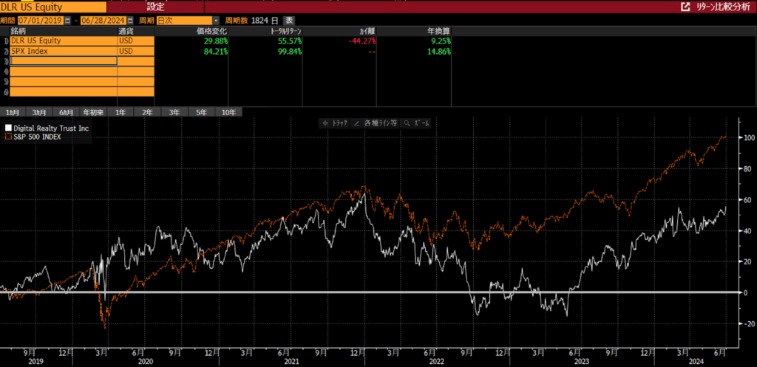
Task: Open the end date calendar picker
Action: coord(131,20)
